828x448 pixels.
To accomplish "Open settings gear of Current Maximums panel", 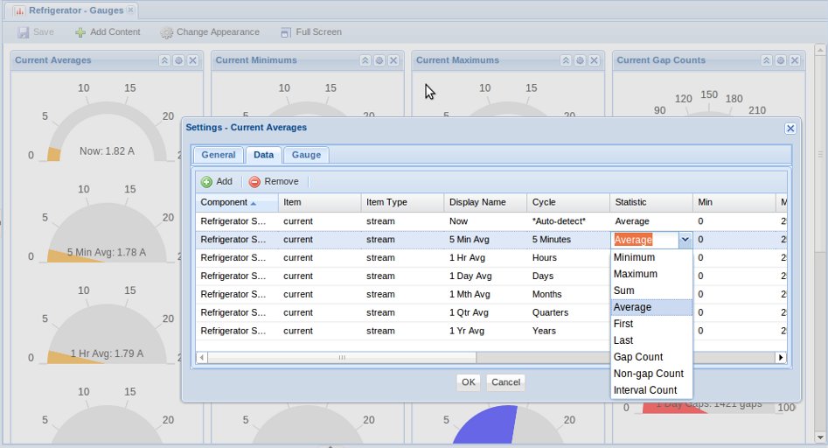I will (x=581, y=60).
